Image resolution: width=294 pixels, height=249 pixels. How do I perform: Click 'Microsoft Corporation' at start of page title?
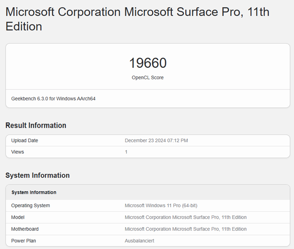point(63,12)
